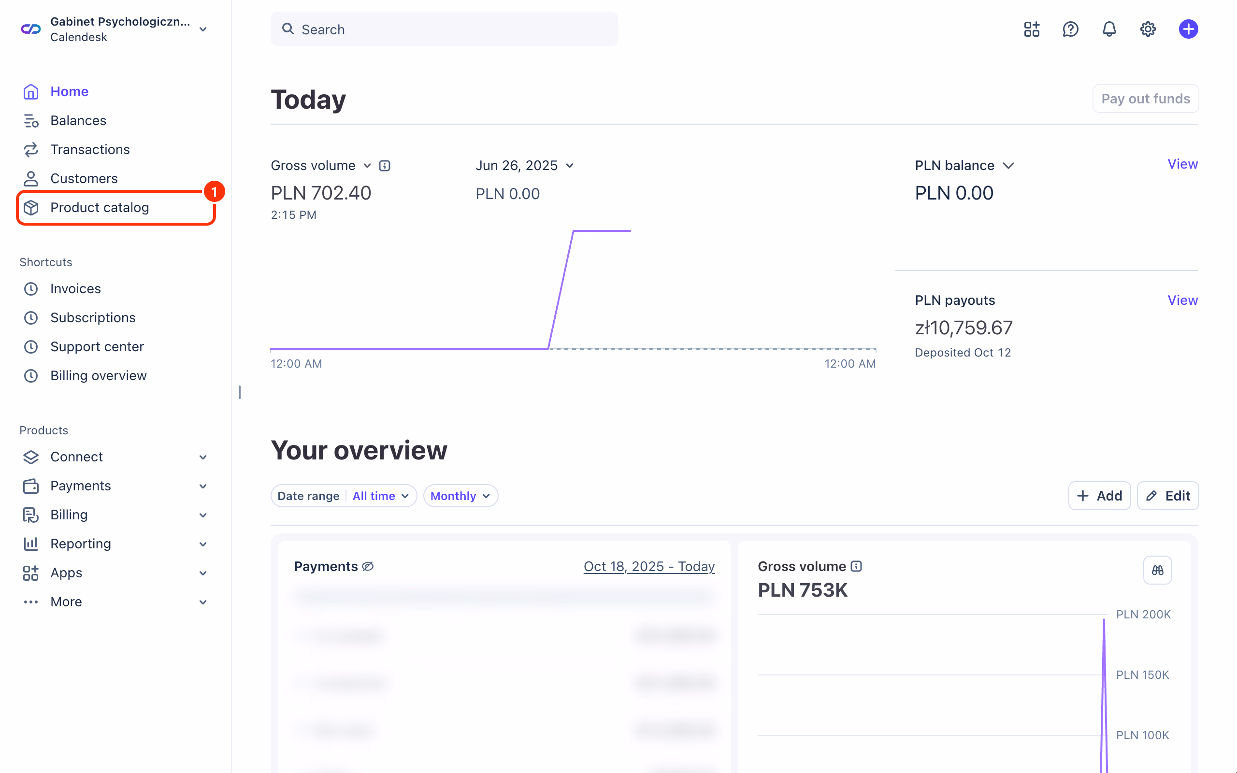Open the help question mark icon
Screen dimensions: 1237x773
click(1070, 29)
